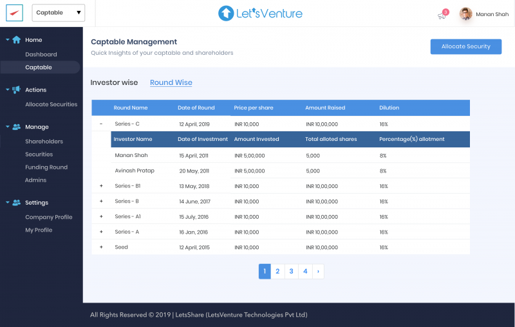Open Company Profile in sidebar
Image resolution: width=515 pixels, height=327 pixels.
coord(49,217)
